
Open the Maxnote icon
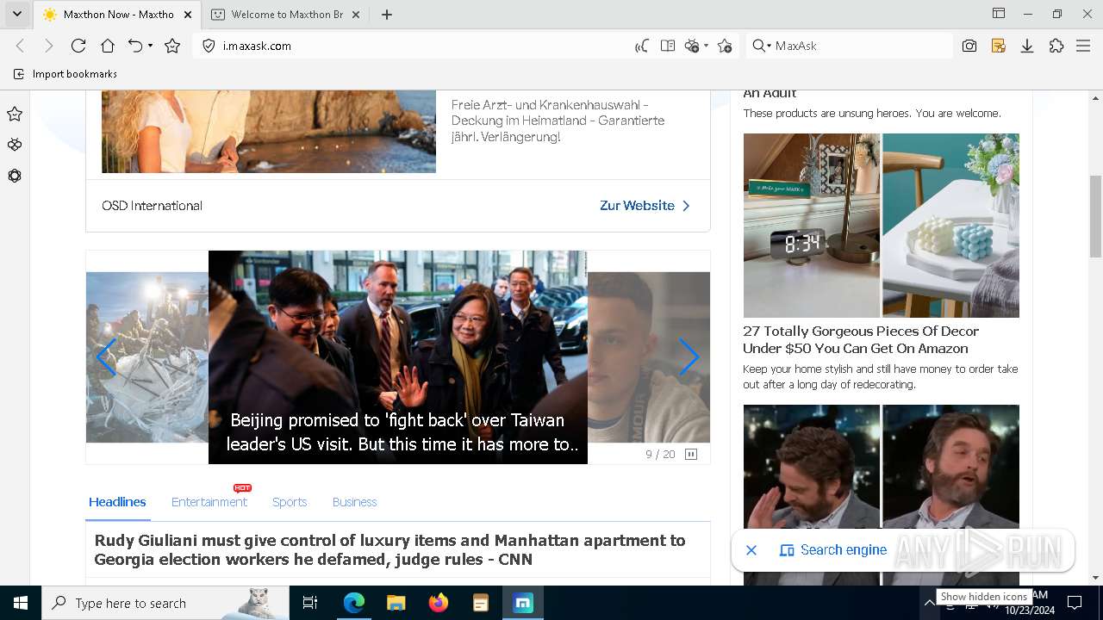(x=999, y=46)
